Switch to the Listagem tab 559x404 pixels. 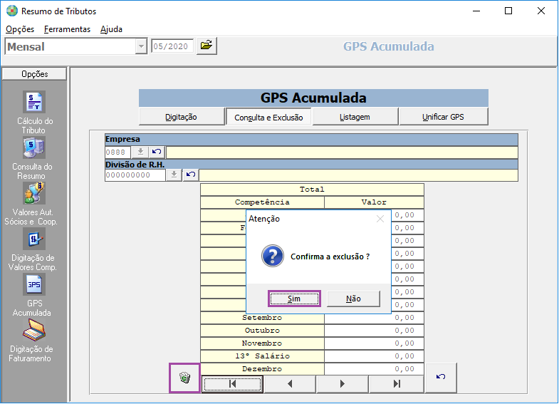(355, 117)
